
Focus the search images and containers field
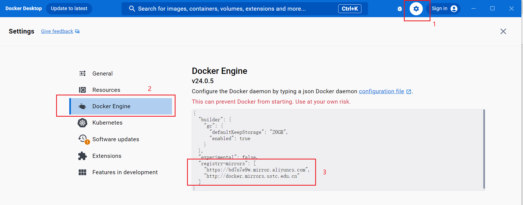(245, 9)
